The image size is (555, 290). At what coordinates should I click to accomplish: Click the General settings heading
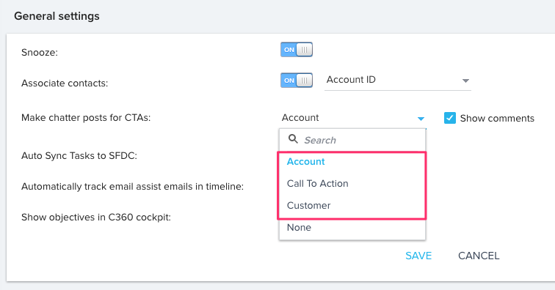pos(57,16)
